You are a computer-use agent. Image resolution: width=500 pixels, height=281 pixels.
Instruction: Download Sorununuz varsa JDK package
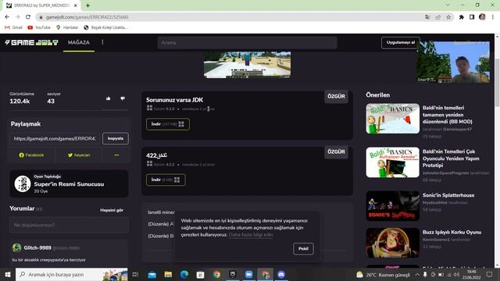pos(168,124)
